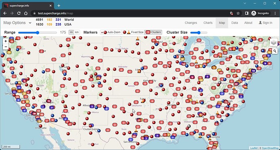Zoom out the map with minus button
The image size is (280, 150).
[x=6, y=47]
